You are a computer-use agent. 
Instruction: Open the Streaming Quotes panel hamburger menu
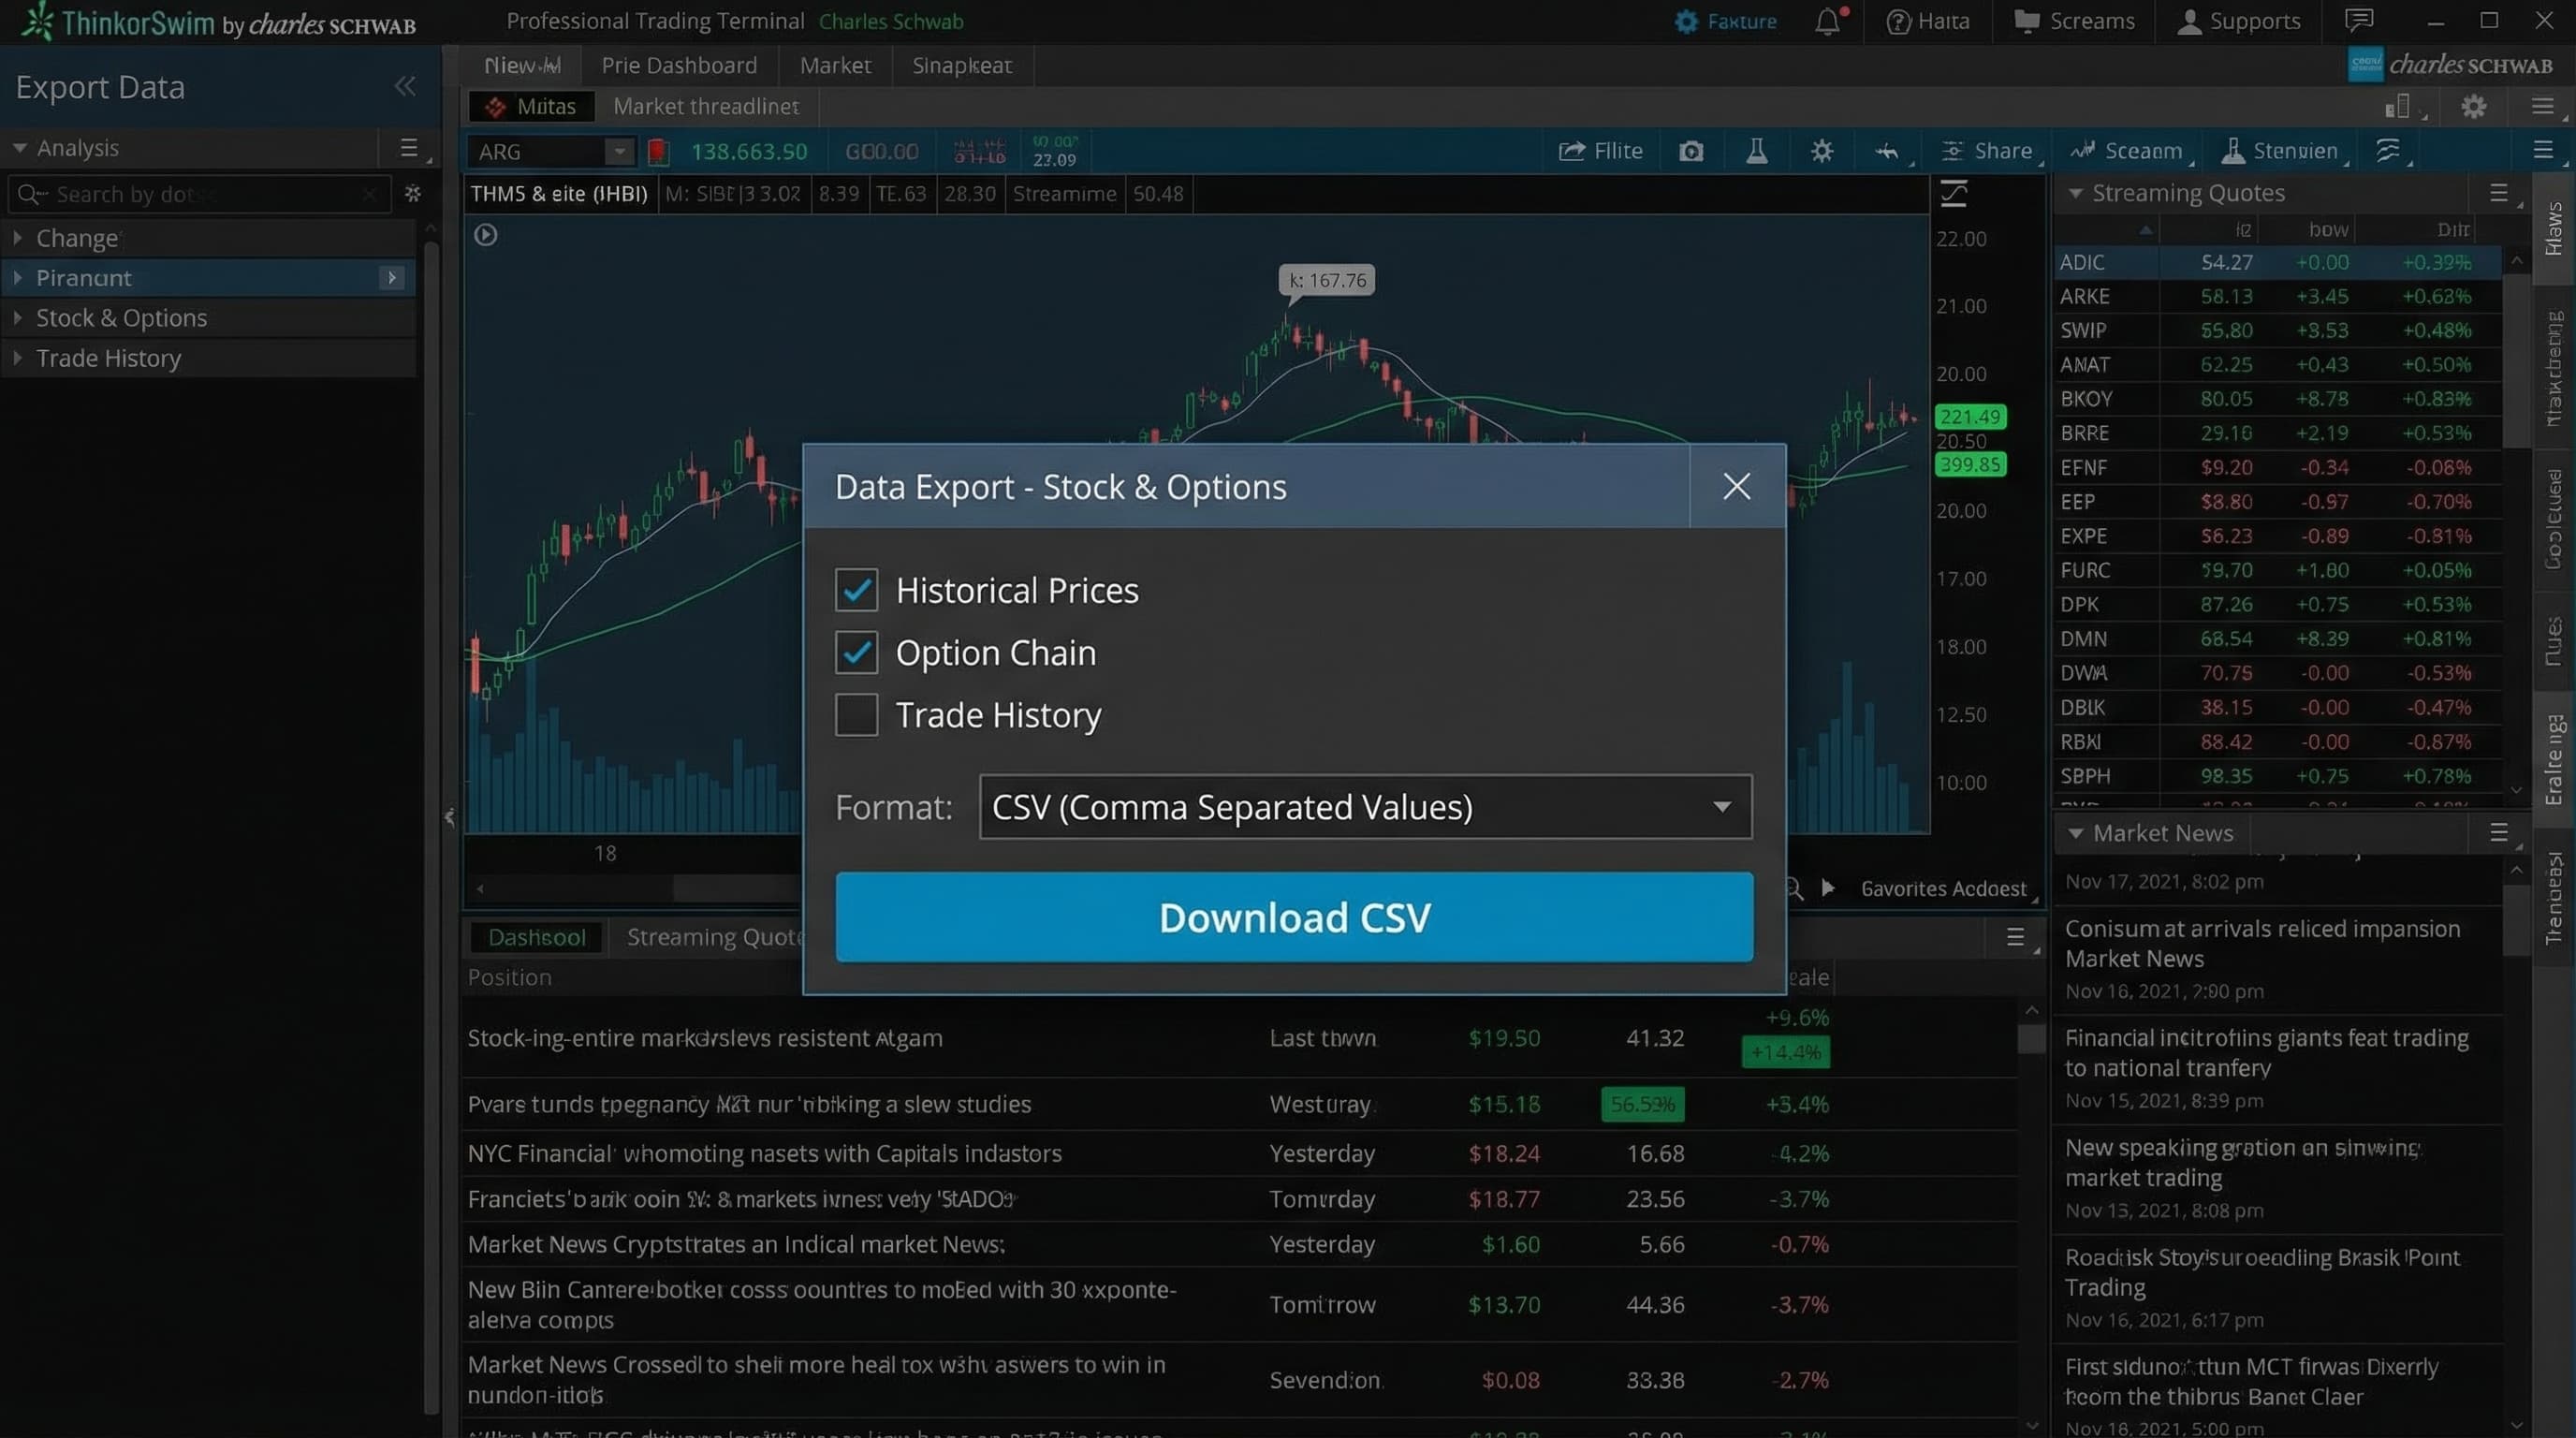pyautogui.click(x=2498, y=193)
